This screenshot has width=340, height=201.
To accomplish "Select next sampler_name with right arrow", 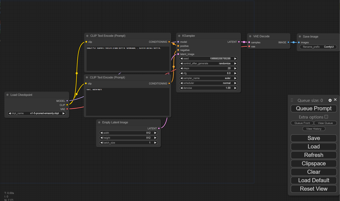I will click(235, 78).
